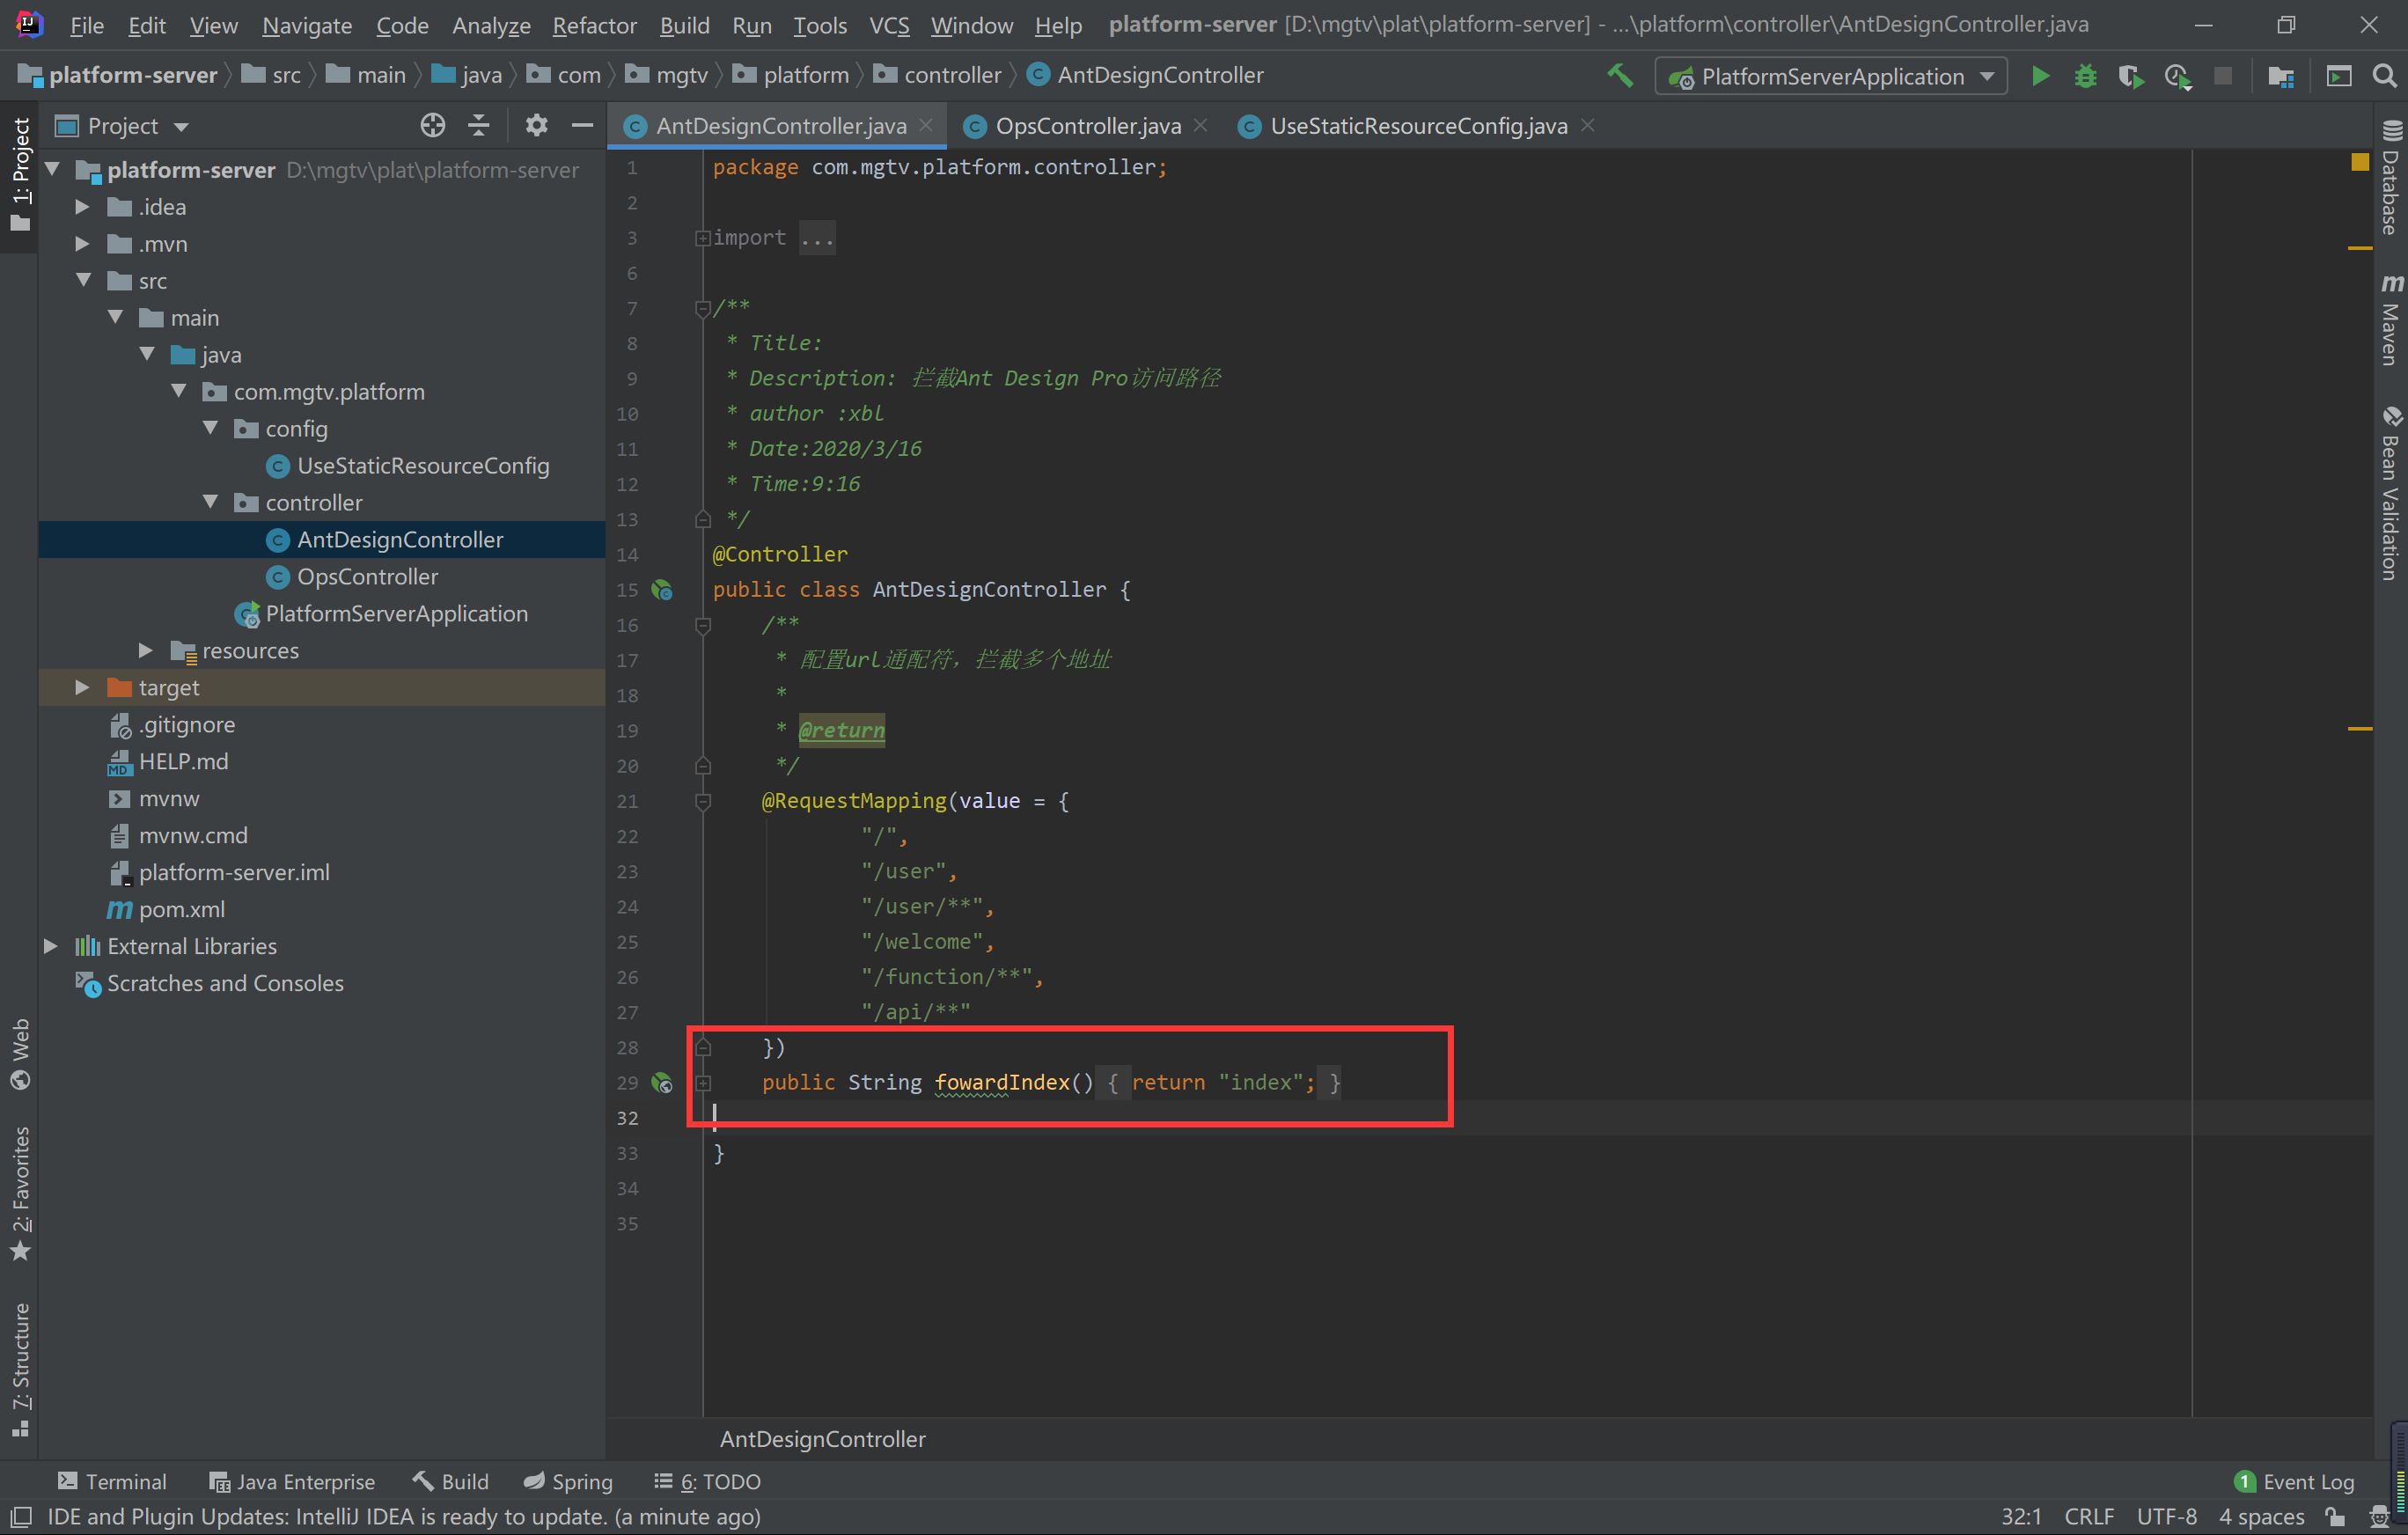Run with Coverage icon in toolbar

(2130, 76)
